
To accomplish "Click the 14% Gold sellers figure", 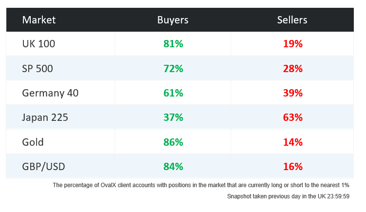I will tap(292, 142).
